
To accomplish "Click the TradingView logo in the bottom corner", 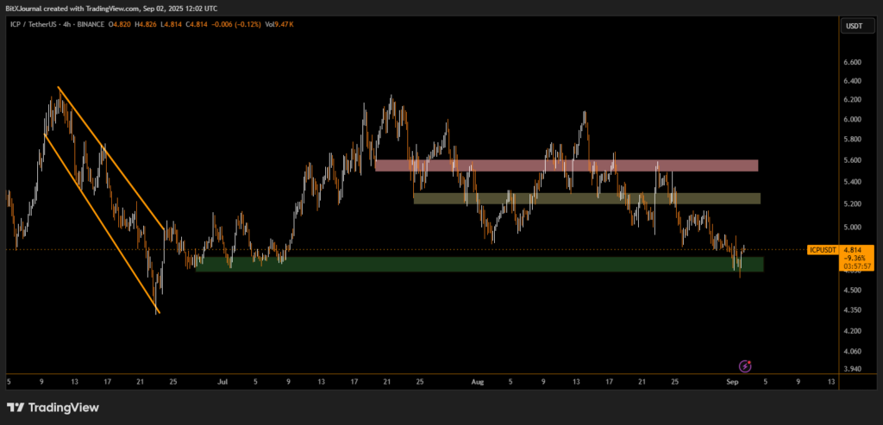I will click(x=53, y=407).
